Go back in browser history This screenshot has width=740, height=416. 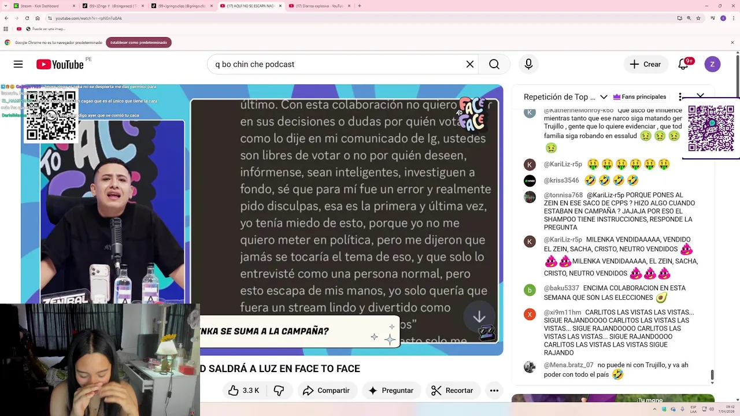tap(6, 18)
